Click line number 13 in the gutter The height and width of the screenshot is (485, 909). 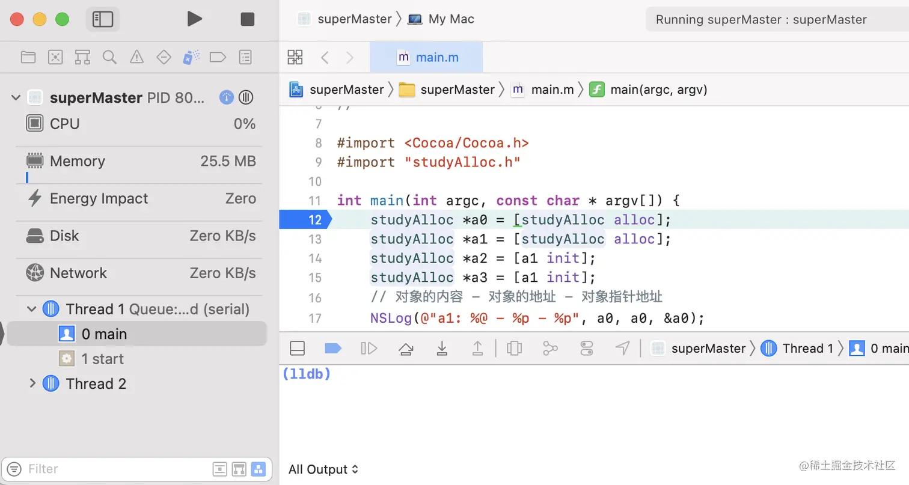(315, 239)
